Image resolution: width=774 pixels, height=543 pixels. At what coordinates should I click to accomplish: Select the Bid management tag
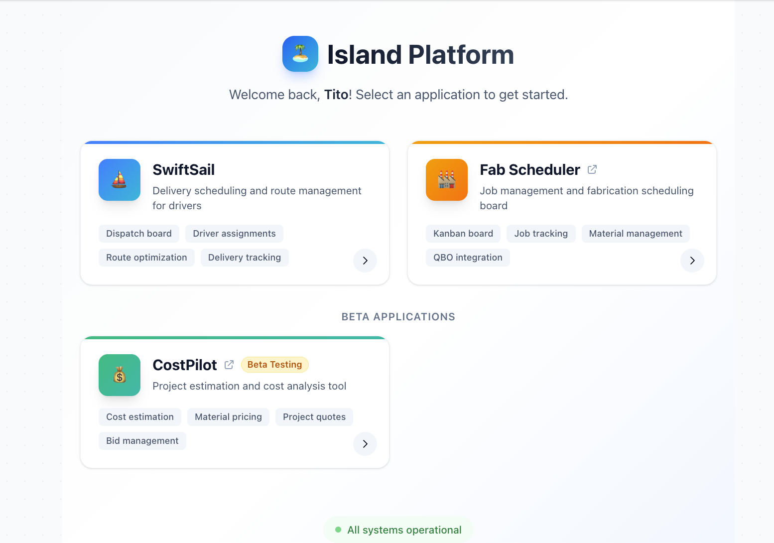click(142, 441)
